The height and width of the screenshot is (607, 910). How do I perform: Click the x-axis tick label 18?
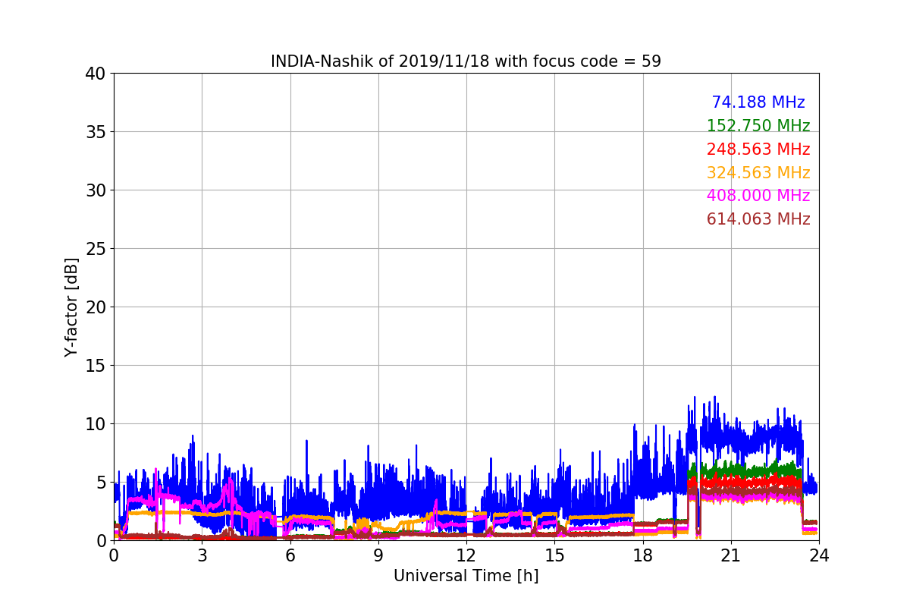(642, 555)
